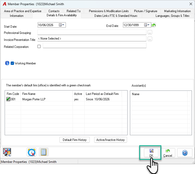Viewport: 195px width, 174px height.
Task: Enable the Related Corporation checkbox
Action: [39, 46]
